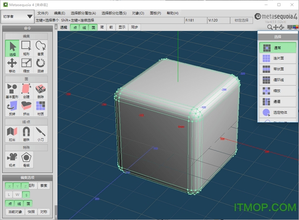Image resolution: width=299 pixels, height=220 pixels.
Task: Toggle 点 vertex display in viewport toolbar
Action: tap(75, 27)
